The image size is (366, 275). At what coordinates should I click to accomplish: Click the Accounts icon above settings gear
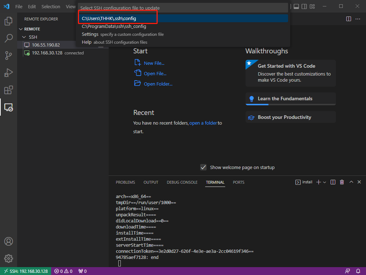[9, 241]
